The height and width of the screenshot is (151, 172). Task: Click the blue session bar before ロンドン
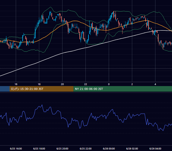pyautogui.click(x=5, y=89)
